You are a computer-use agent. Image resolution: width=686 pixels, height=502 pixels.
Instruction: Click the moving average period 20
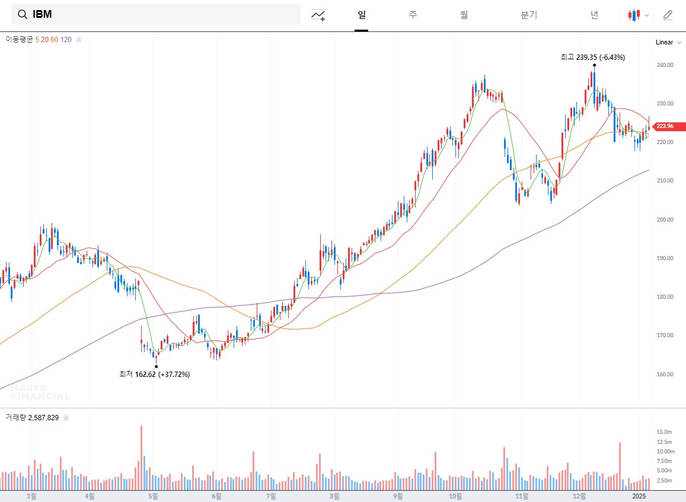coord(44,40)
